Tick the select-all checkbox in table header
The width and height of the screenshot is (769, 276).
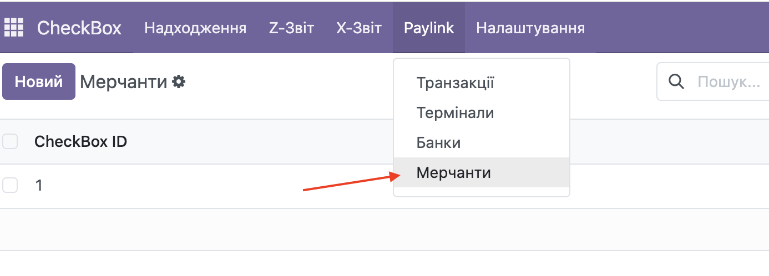pos(10,141)
